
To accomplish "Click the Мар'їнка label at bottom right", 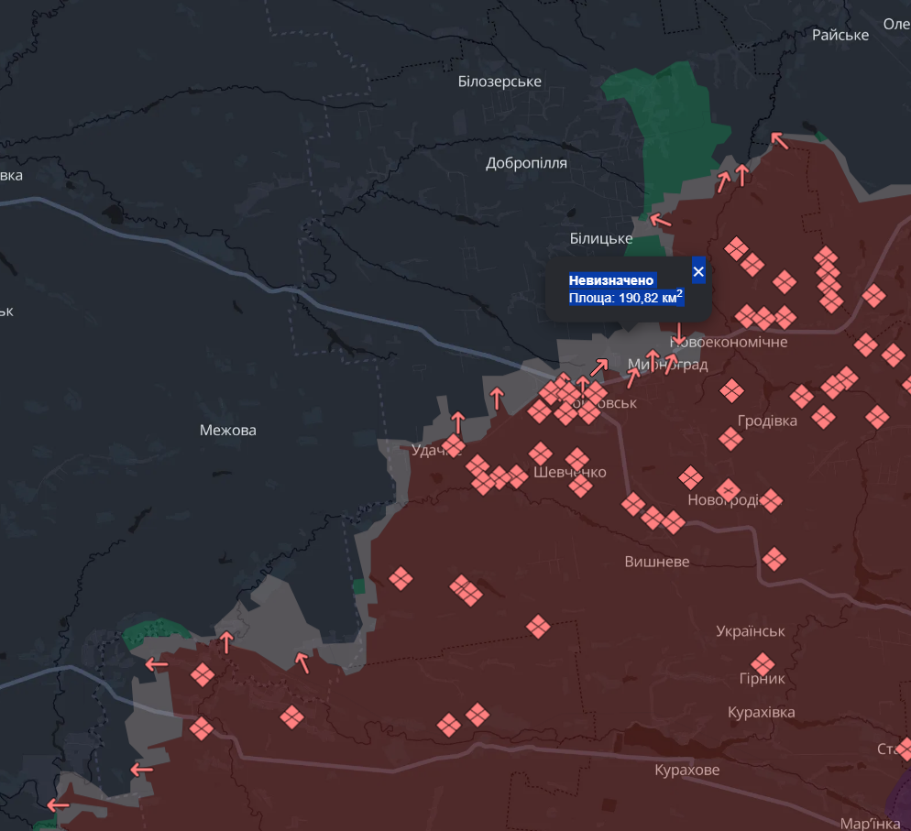I will point(870,824).
